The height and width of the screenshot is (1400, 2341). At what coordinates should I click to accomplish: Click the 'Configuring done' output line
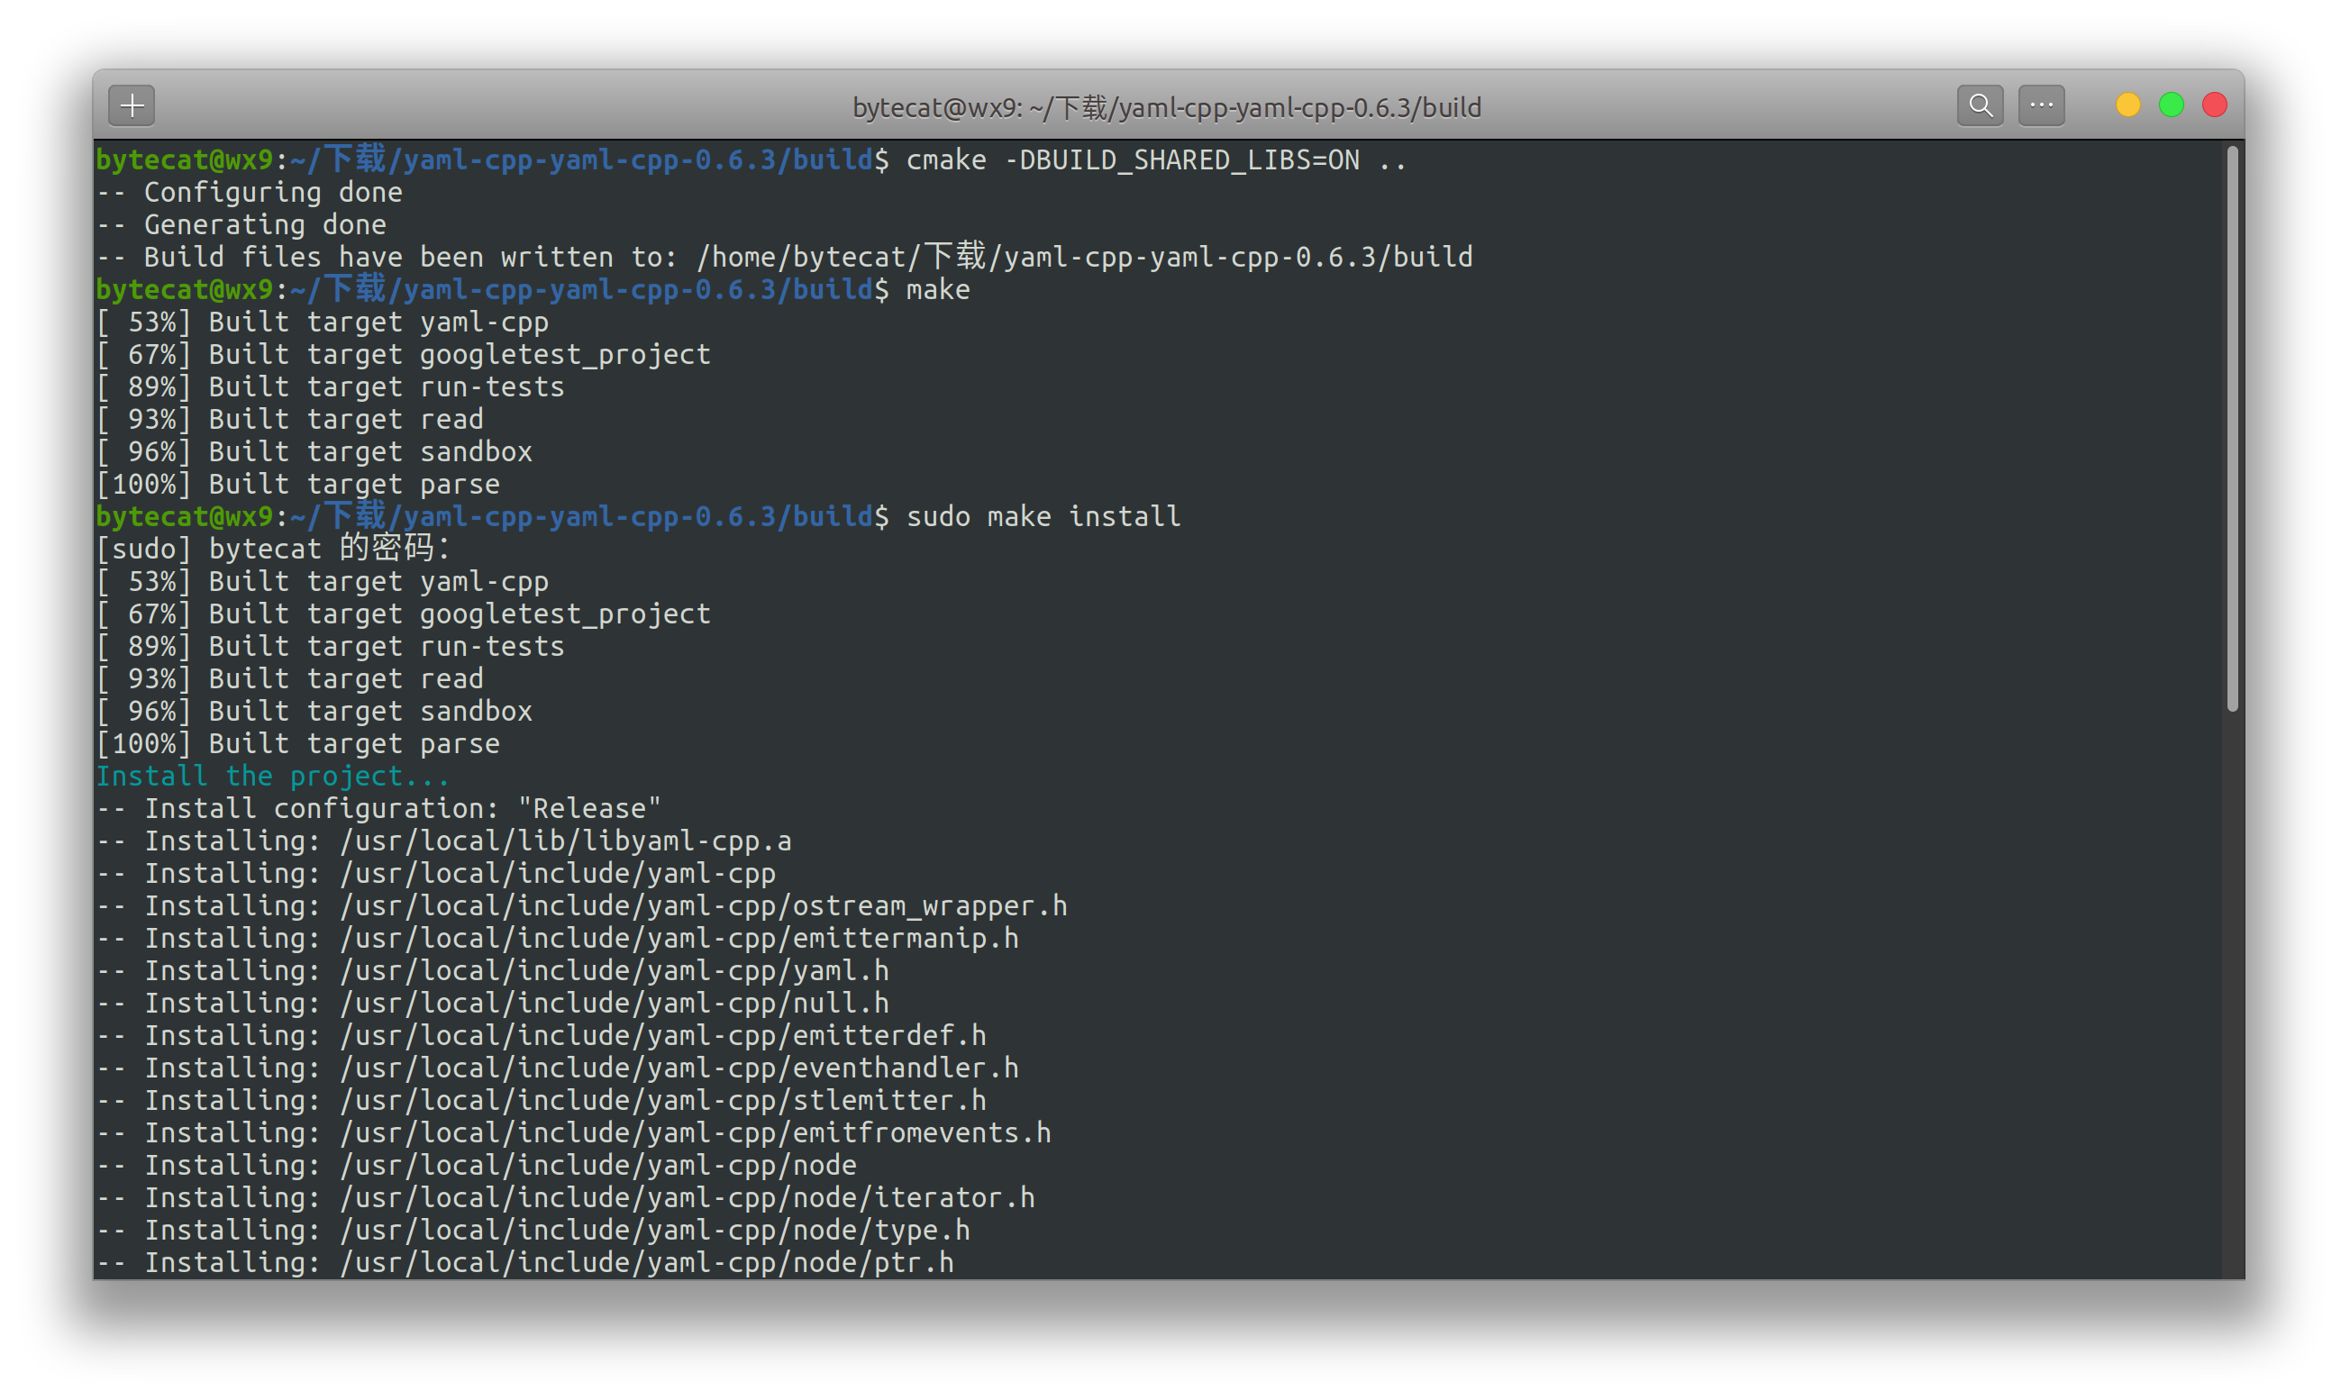250,192
